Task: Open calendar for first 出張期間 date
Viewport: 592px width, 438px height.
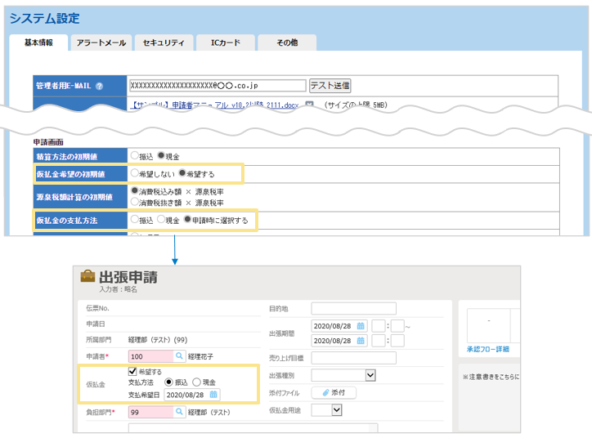Action: [361, 325]
